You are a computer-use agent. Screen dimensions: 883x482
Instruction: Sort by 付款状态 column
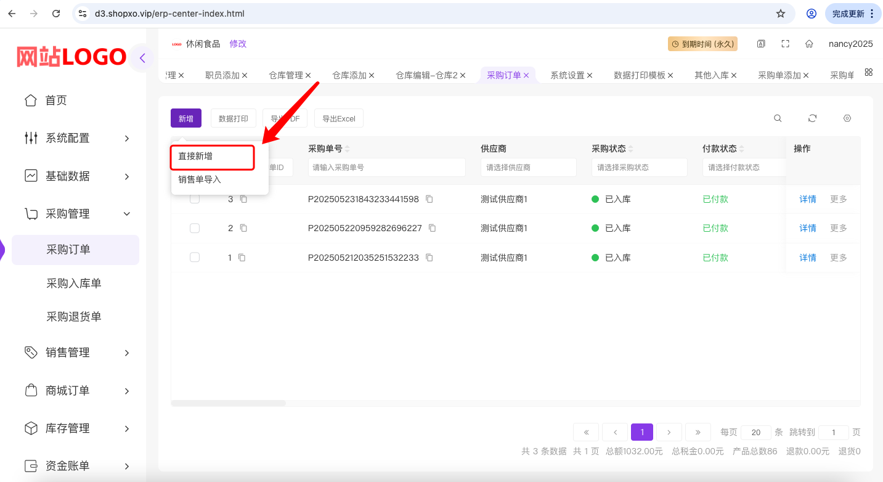pos(741,149)
